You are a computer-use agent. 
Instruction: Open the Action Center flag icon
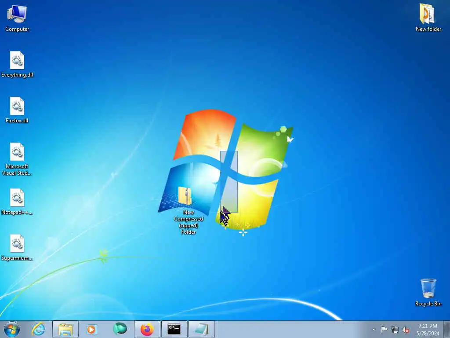tap(384, 330)
